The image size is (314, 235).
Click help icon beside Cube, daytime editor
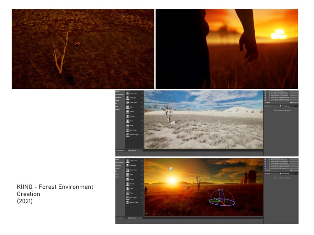point(142,107)
